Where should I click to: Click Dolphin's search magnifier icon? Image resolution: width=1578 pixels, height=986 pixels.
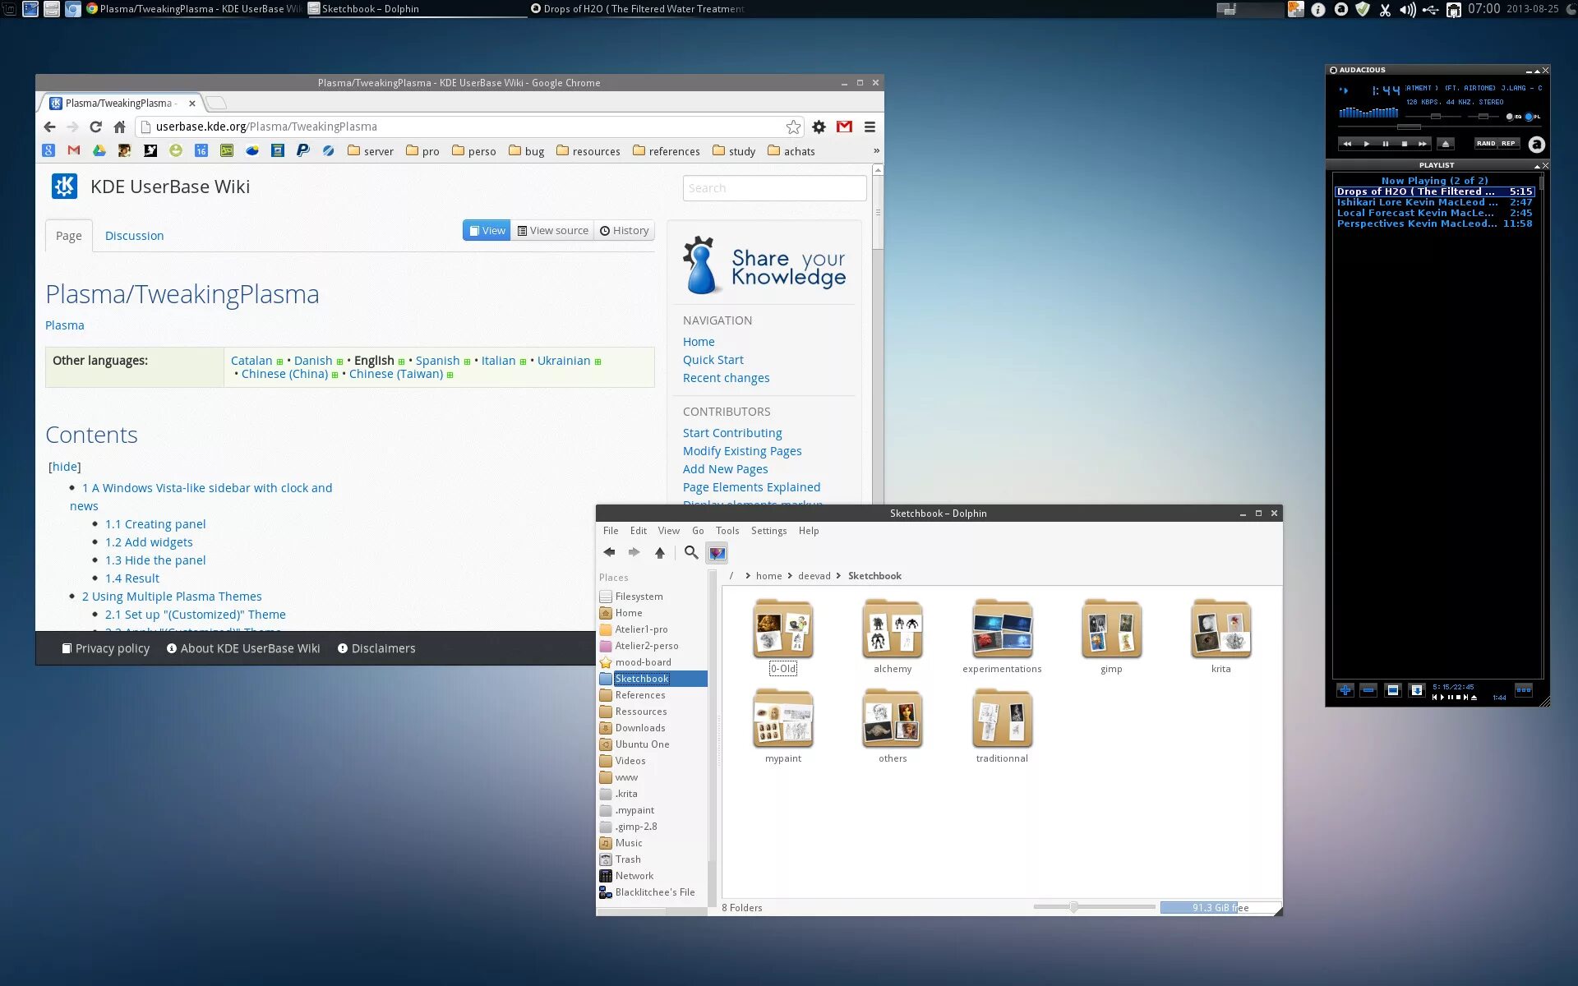coord(691,553)
